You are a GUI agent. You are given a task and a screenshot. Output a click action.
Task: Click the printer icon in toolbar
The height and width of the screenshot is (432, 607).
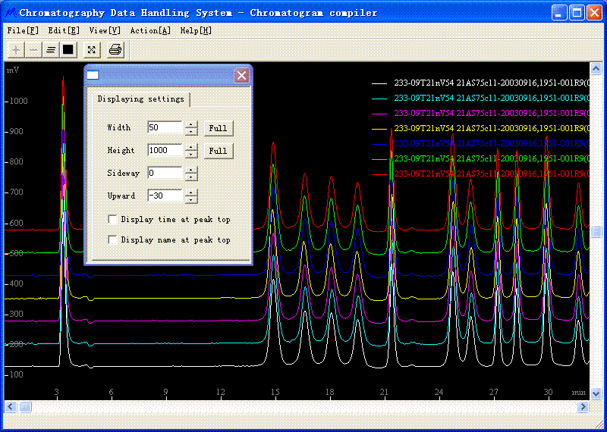[115, 50]
